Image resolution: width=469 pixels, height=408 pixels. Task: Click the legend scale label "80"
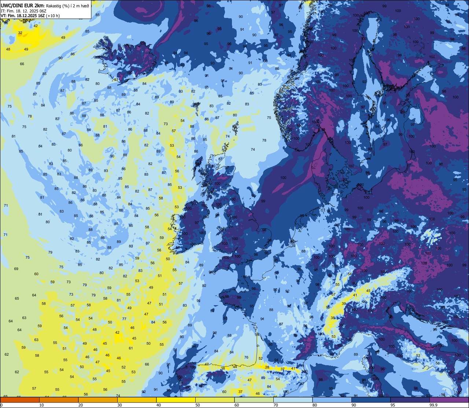(315, 405)
